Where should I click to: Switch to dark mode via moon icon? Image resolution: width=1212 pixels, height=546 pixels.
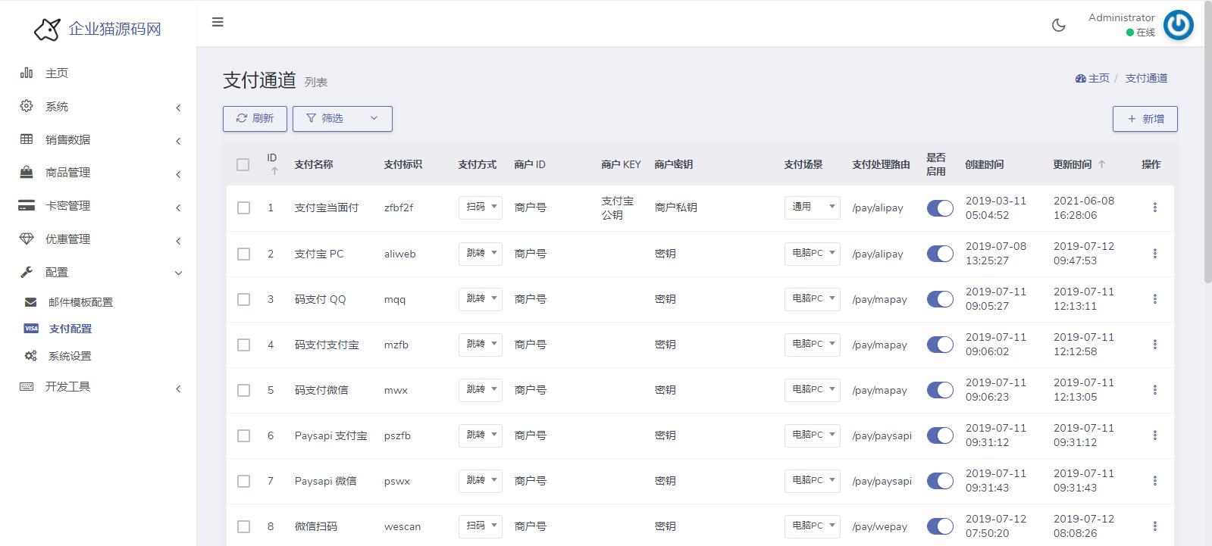[1059, 25]
